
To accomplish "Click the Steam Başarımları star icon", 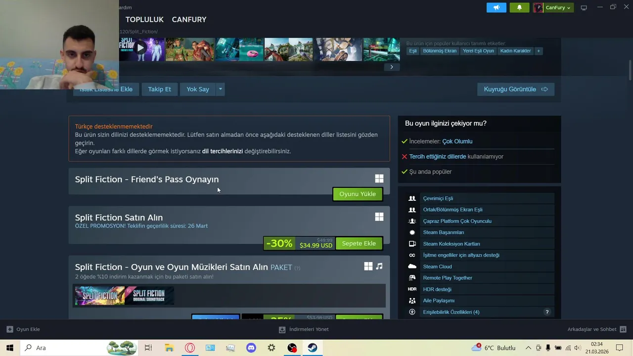I will [412, 232].
